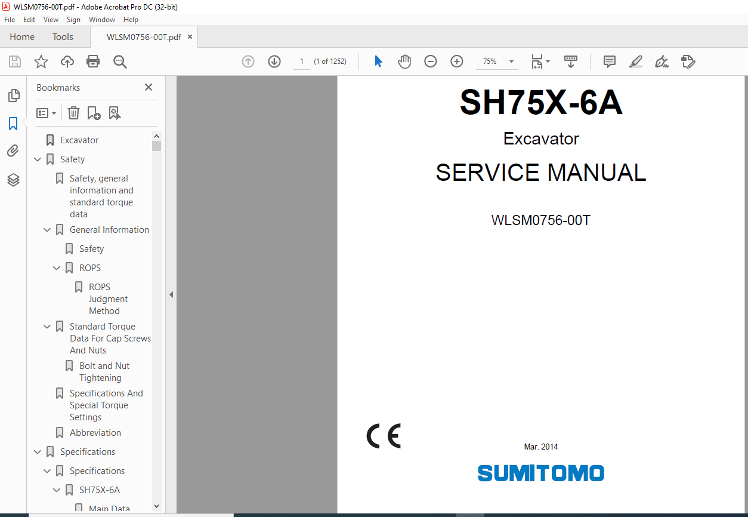The width and height of the screenshot is (748, 517).
Task: Open the File menu
Action: coord(10,20)
